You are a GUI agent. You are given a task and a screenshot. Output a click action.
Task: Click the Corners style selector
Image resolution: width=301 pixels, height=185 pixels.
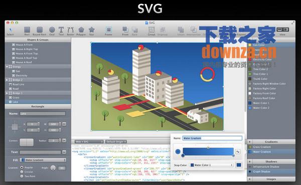click(27, 142)
